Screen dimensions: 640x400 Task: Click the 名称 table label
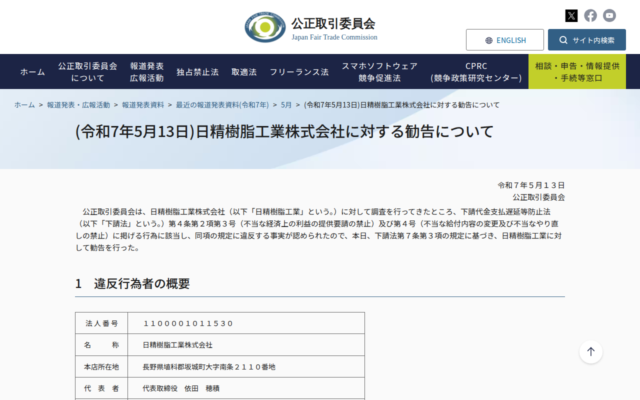click(101, 345)
